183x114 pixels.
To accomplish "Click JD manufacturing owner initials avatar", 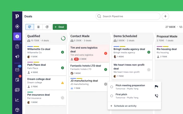I will 72,88.
